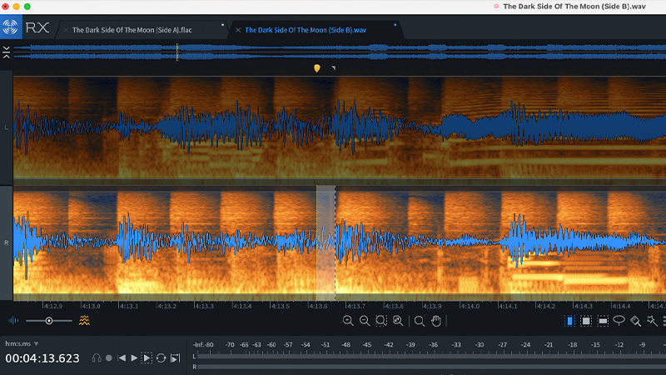Select the Magic wand tool
Screen dimensions: 666x375
click(652, 321)
